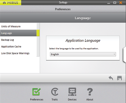Viewport: 126px width, 103px height.
Task: Open the Preferences checkmark icon
Action: pyautogui.click(x=37, y=92)
